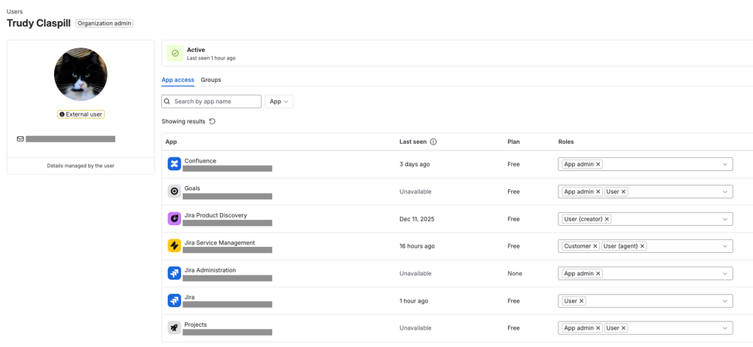Screen dimensions: 753x347
Task: Click the Roles column header
Action: [x=566, y=142]
